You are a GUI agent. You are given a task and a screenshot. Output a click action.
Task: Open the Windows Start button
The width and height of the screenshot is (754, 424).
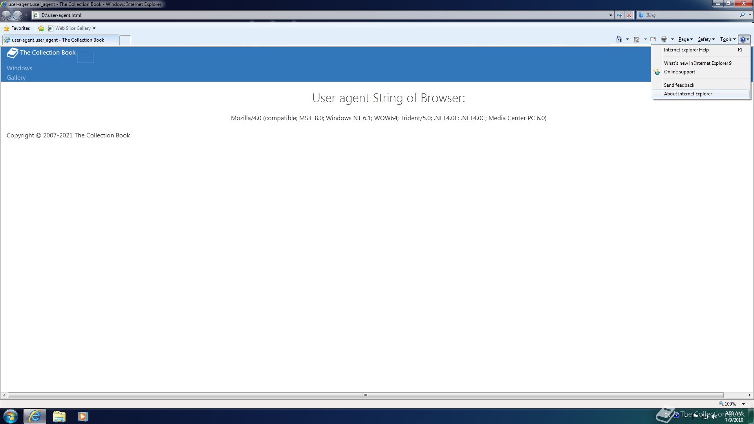[11, 416]
